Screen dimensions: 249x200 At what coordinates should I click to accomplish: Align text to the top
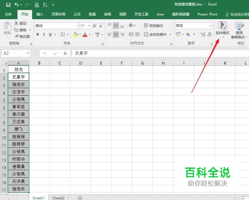pyautogui.click(x=110, y=25)
